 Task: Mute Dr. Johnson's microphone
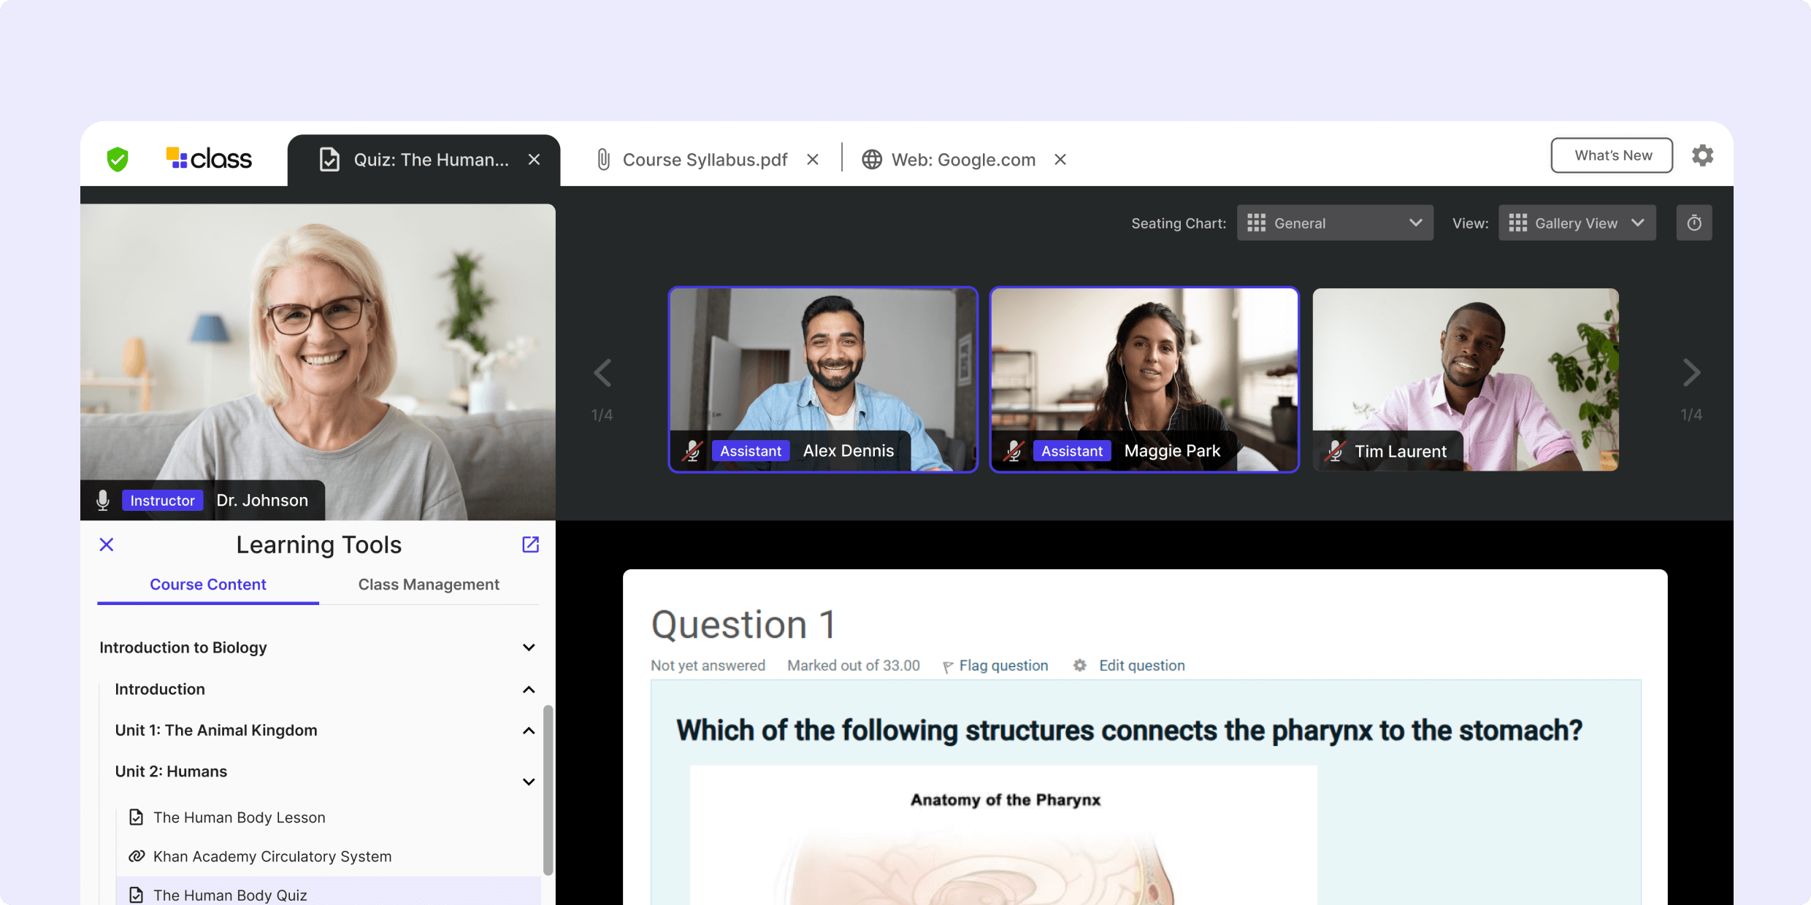tap(103, 500)
